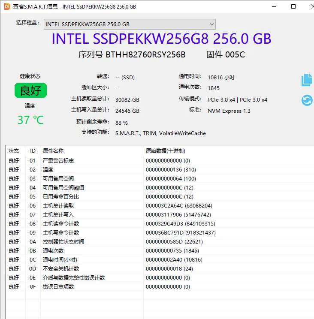This screenshot has width=314, height=319.
Task: Click the green 良好 health status badge
Action: [30, 90]
